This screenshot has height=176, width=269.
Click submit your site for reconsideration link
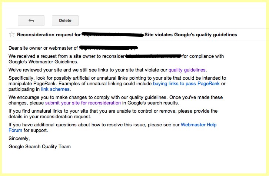(x=83, y=103)
